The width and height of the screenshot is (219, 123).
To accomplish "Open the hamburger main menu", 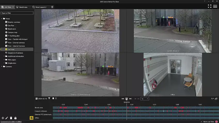I will coord(215,6).
